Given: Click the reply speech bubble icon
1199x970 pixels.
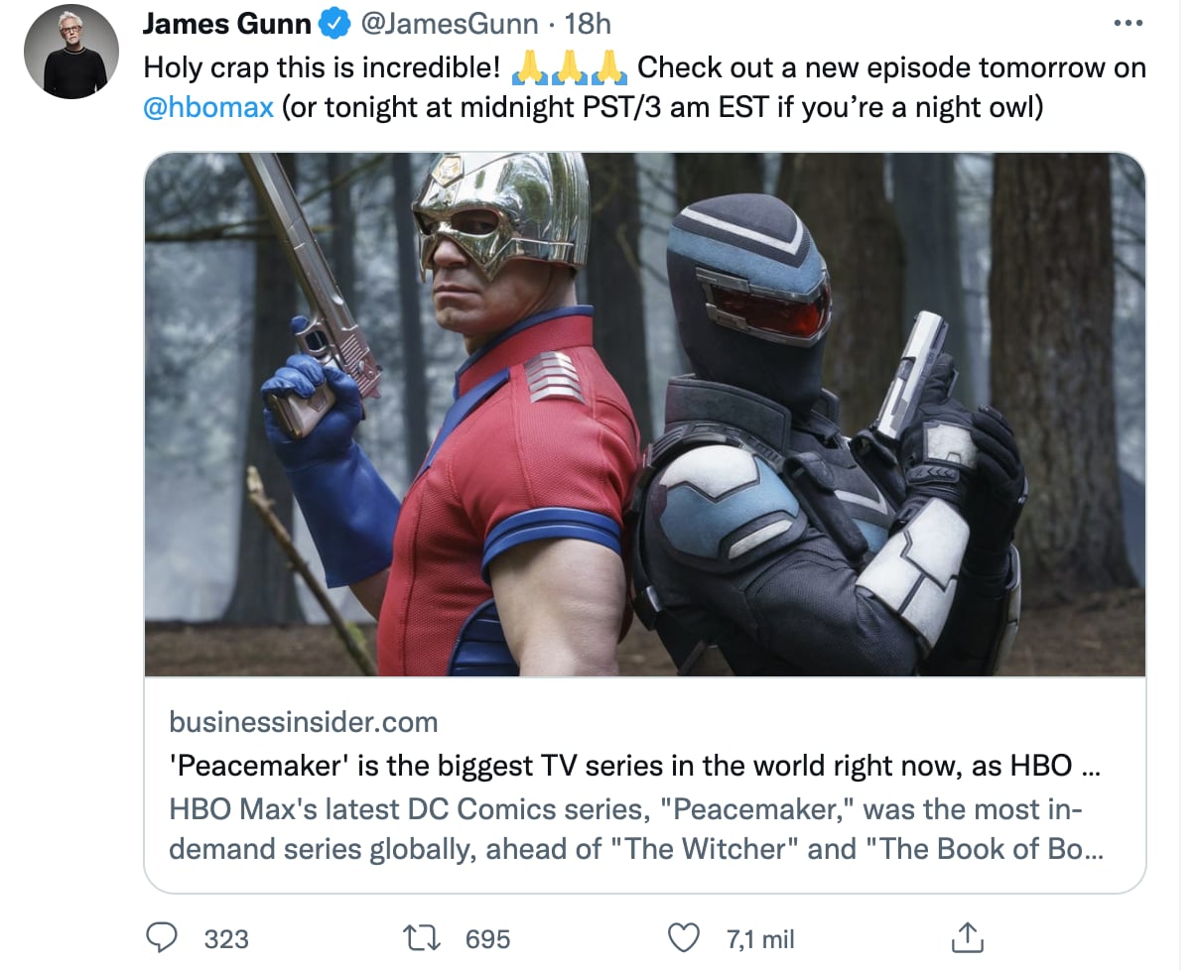Looking at the screenshot, I should [x=161, y=938].
